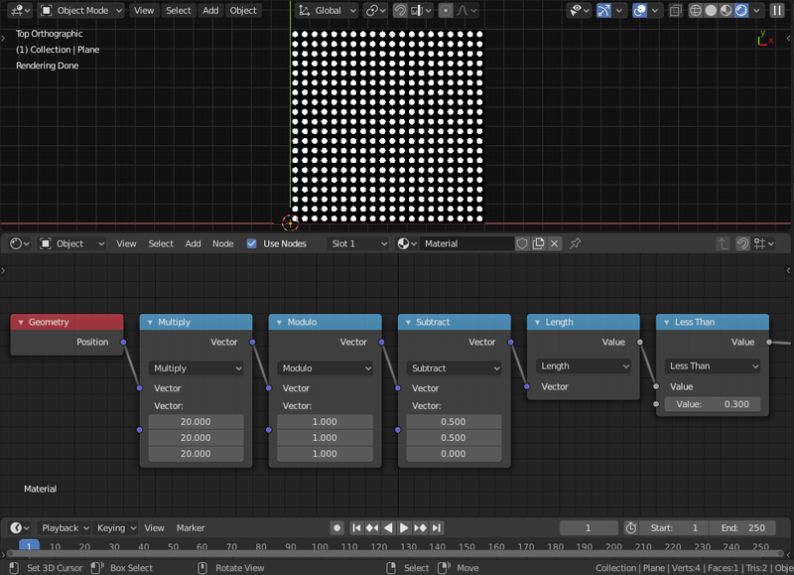Click the fake user shield on Material
Screen dimensions: 794x575
point(522,243)
